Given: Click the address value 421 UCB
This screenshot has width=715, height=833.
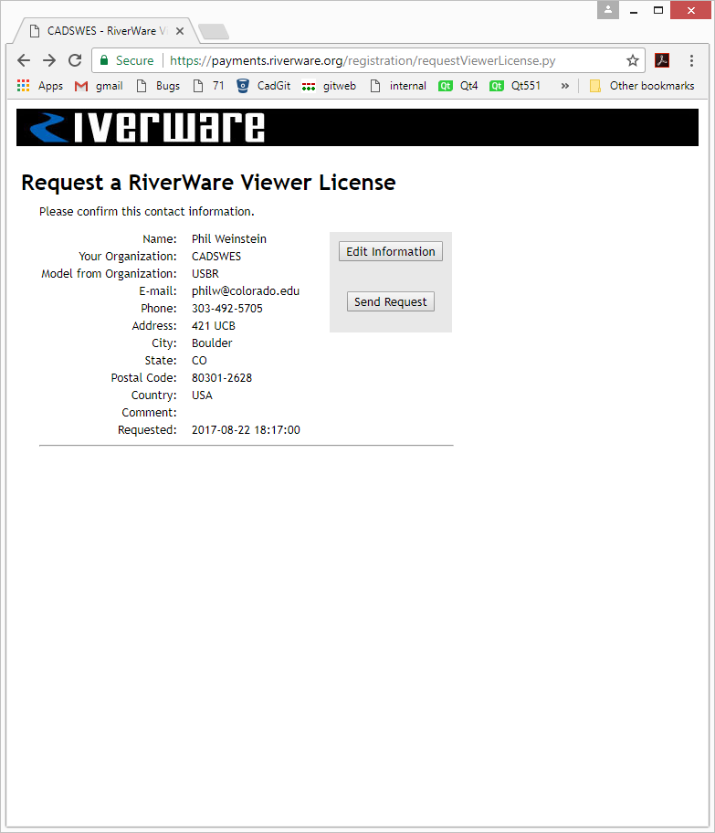Looking at the screenshot, I should [213, 326].
